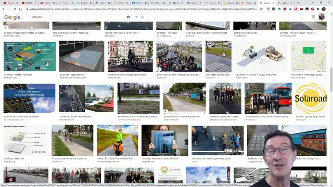
Task: Click the address bar URL
Action: (144, 9)
